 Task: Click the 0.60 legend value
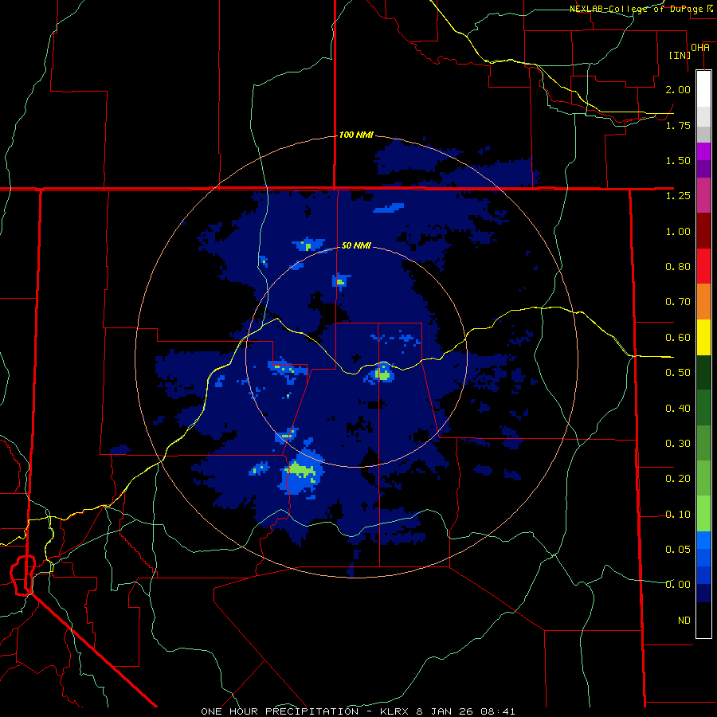pyautogui.click(x=678, y=338)
